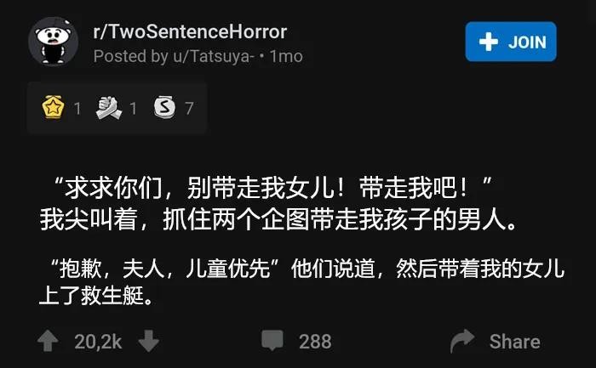
Task: Click the second paragraph mentioning 儿童优先
Action: 301,282
